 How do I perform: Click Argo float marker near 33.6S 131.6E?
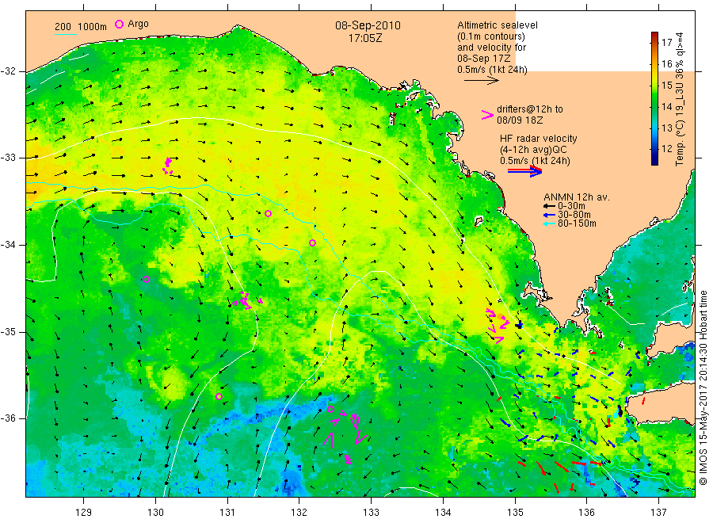tap(269, 214)
